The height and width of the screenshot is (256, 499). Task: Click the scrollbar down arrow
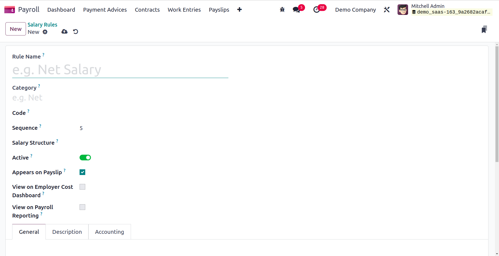pyautogui.click(x=497, y=254)
